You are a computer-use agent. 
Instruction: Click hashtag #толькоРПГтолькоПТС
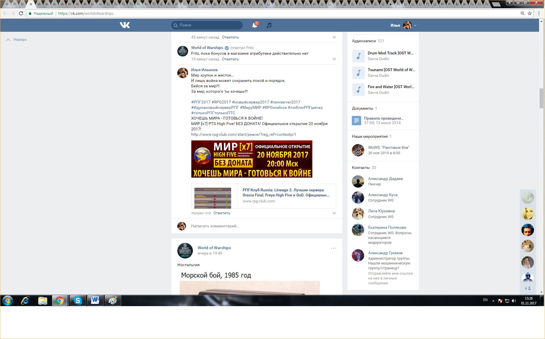click(x=213, y=113)
